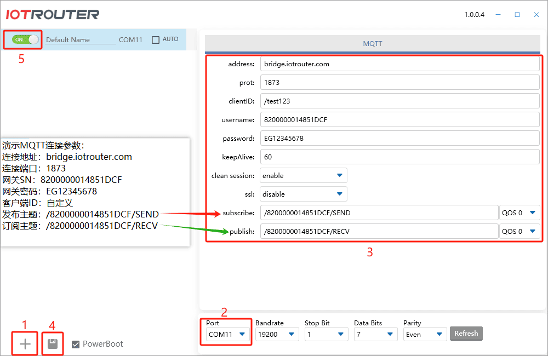This screenshot has width=548, height=356.
Task: Open the publish QOS dropdown
Action: click(520, 231)
